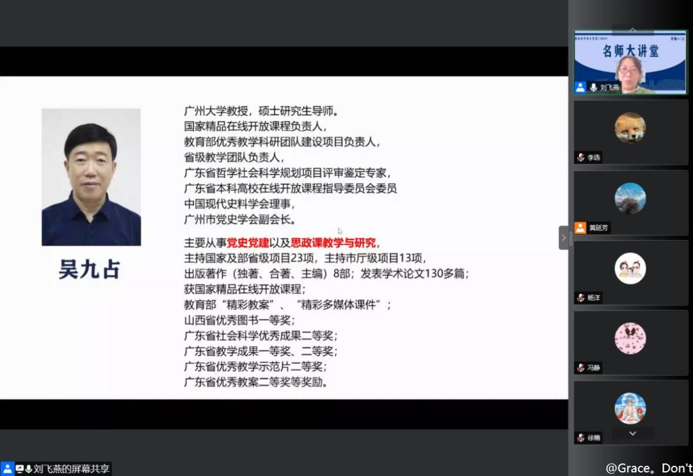693x476 pixels.
Task: Click the blue host icon in 刘飞燕's video tile
Action: click(580, 87)
